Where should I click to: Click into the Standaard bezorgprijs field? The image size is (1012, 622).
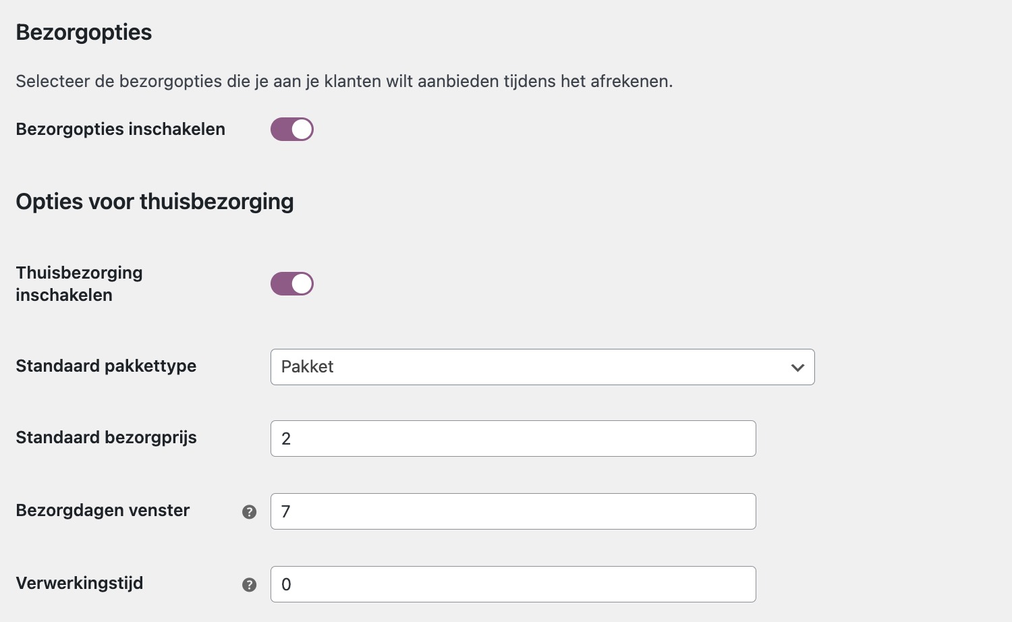(513, 439)
